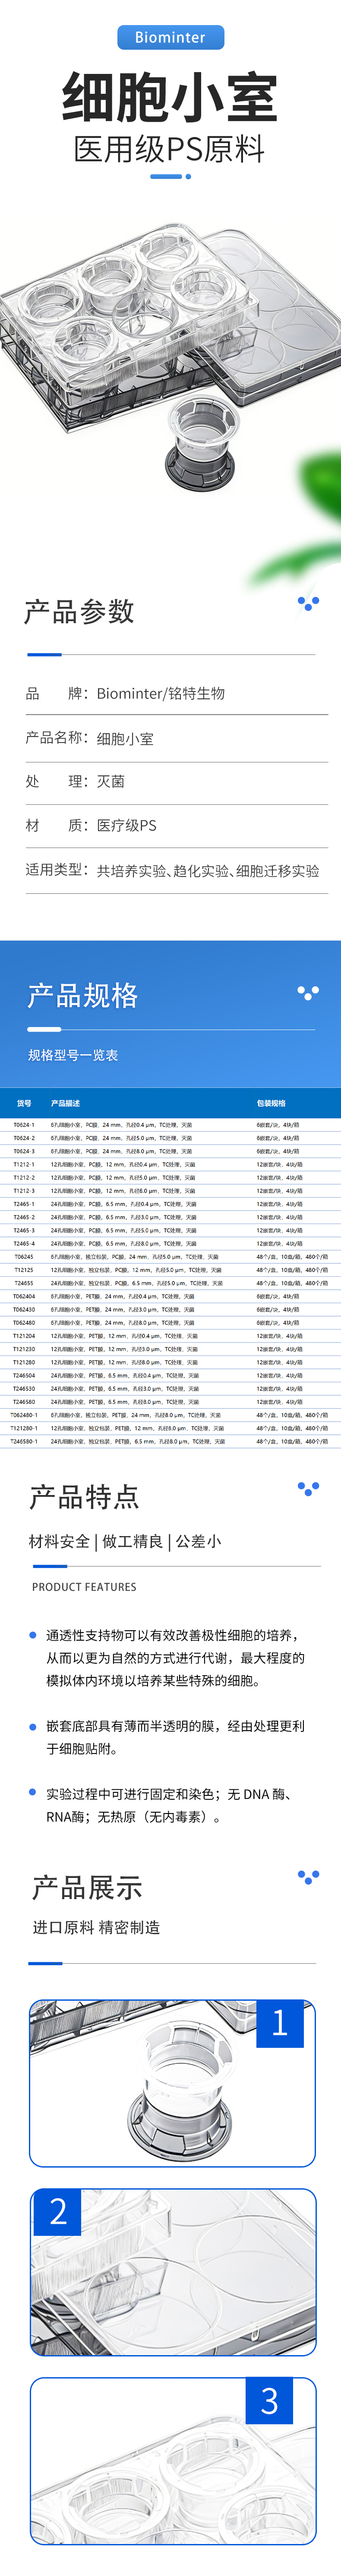Viewport: 341px width, 2576px height.
Task: Click the three-dot icon beside 产品特点
Action: [x=308, y=1488]
